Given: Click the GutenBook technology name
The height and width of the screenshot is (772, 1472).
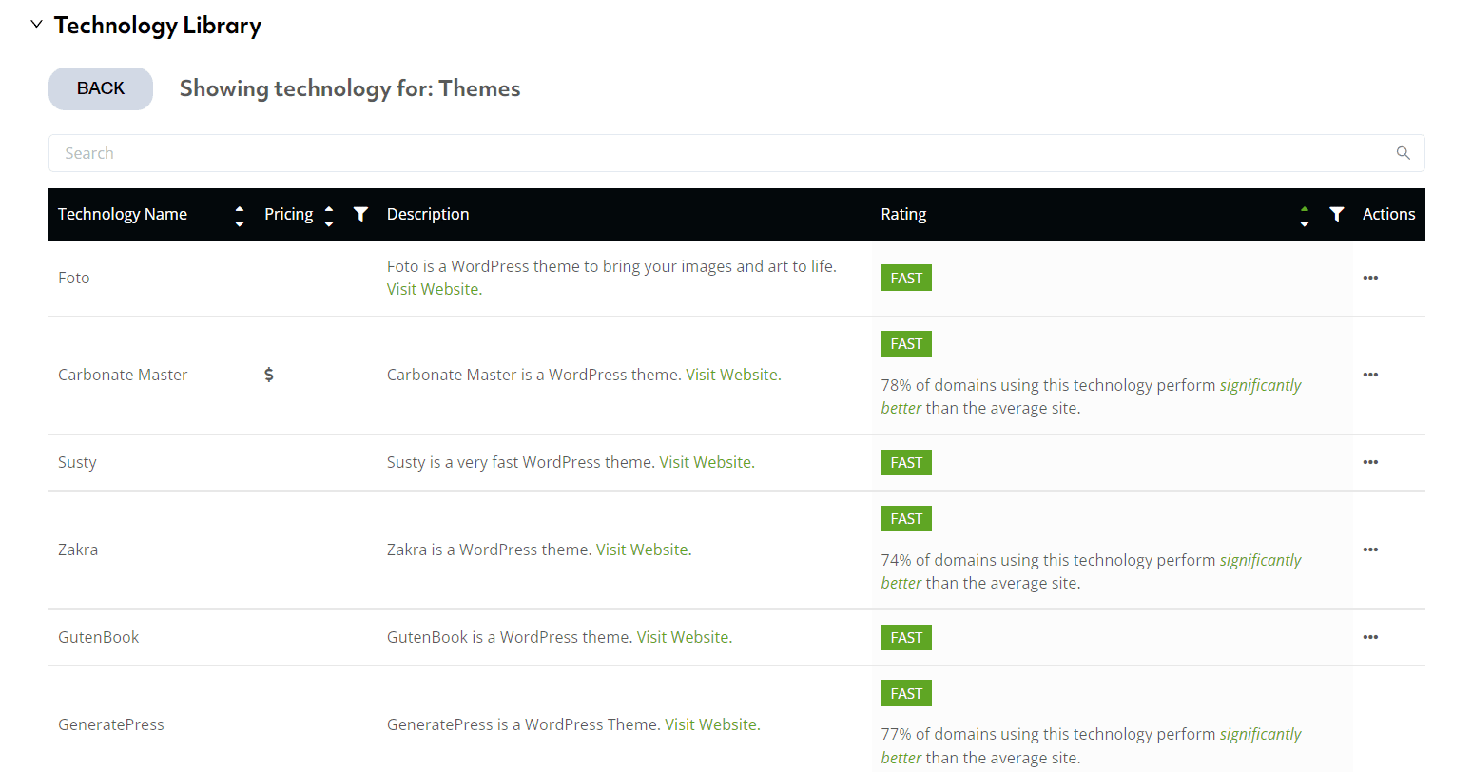Looking at the screenshot, I should tap(99, 637).
